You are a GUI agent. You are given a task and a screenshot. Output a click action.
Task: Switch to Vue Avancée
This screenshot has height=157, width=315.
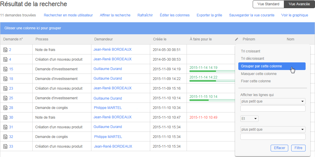(x=299, y=4)
